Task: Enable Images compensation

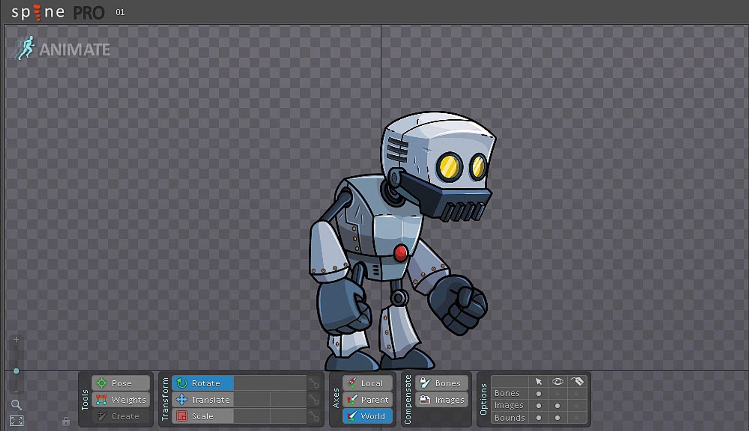Action: (441, 399)
